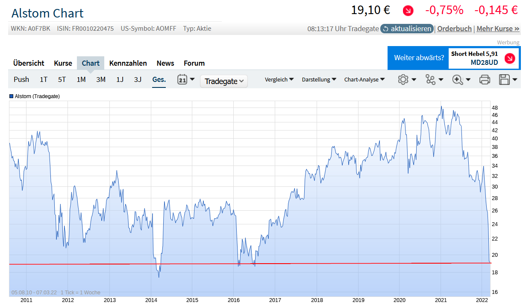
Task: Click the red arrow icon in Short Hebel ad
Action: [509, 58]
